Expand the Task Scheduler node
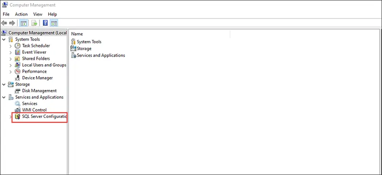Viewport: 382px width, 175px height. [11, 46]
